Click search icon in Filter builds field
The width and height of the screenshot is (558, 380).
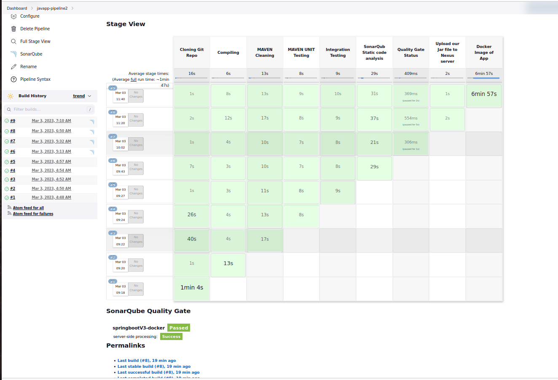point(9,109)
